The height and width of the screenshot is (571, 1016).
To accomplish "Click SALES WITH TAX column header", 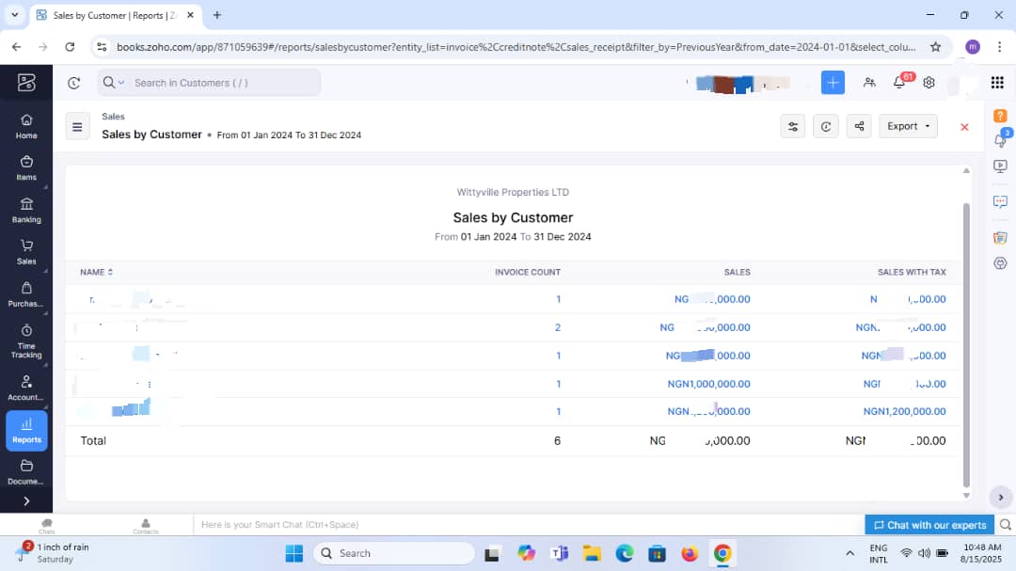I will (912, 272).
